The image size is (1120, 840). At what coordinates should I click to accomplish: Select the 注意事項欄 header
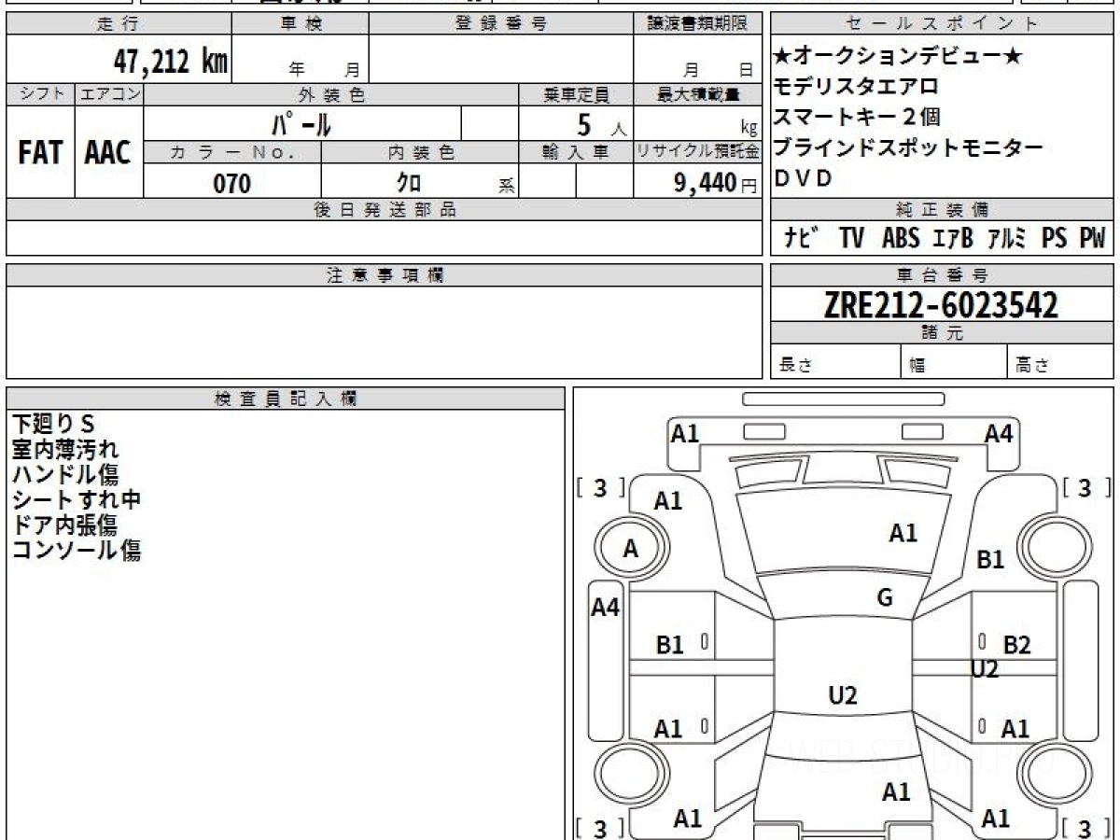(x=384, y=275)
